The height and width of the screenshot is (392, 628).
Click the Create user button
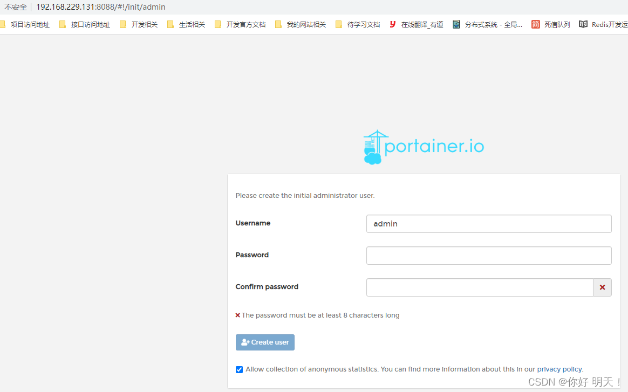tap(265, 342)
